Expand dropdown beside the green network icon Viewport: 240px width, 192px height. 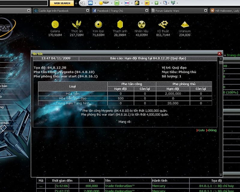click(x=177, y=3)
